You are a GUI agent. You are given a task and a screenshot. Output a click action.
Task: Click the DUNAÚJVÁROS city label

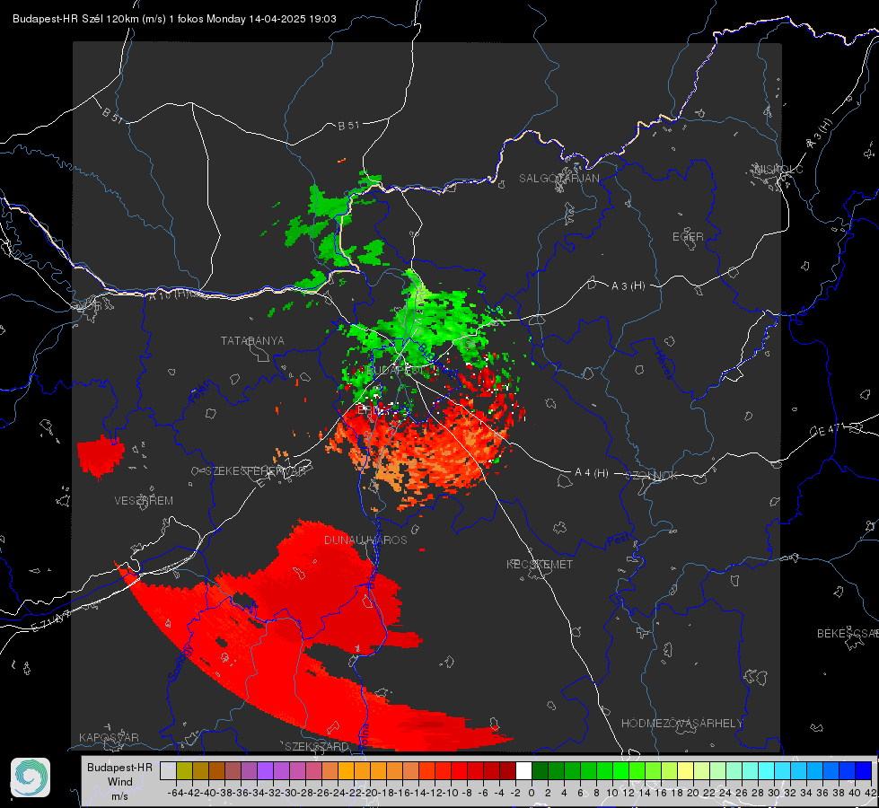[365, 540]
